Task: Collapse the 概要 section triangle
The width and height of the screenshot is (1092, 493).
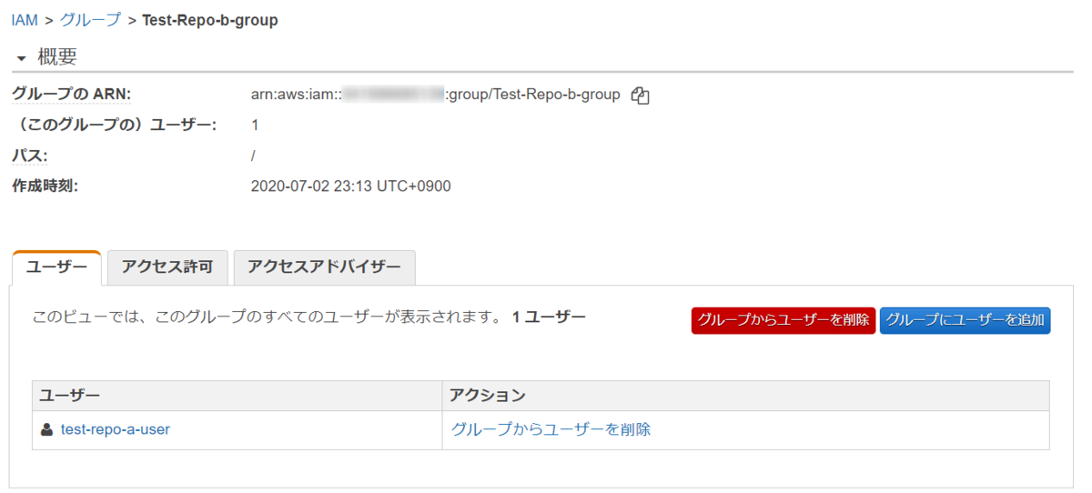Action: 22,58
